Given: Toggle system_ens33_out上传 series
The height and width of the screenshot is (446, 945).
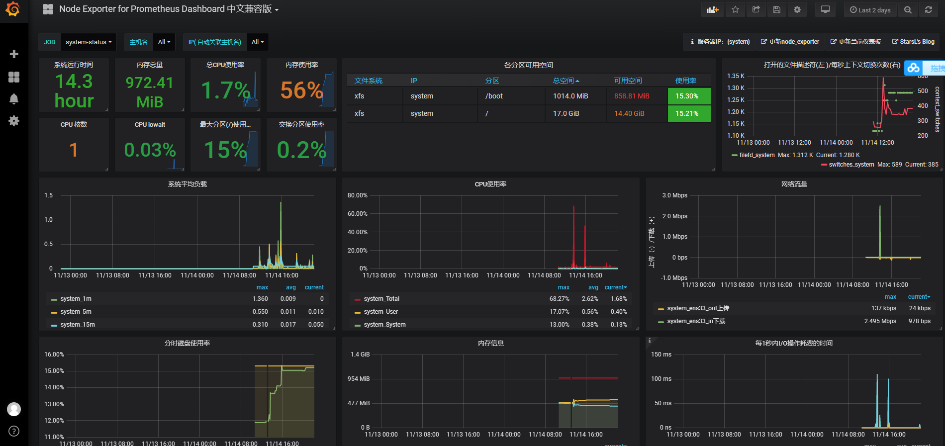Looking at the screenshot, I should (698, 308).
